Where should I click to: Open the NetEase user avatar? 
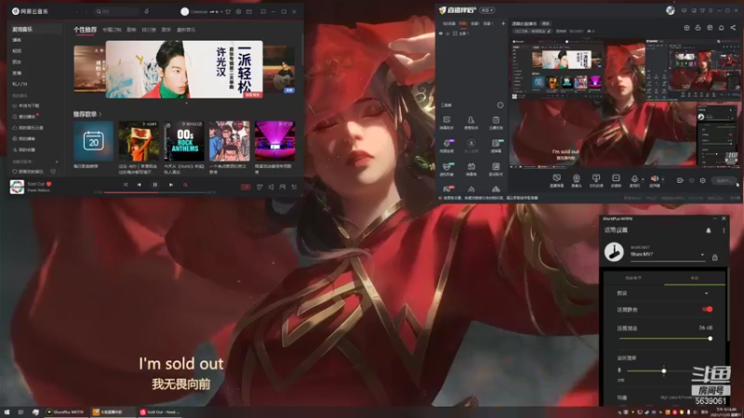click(184, 12)
